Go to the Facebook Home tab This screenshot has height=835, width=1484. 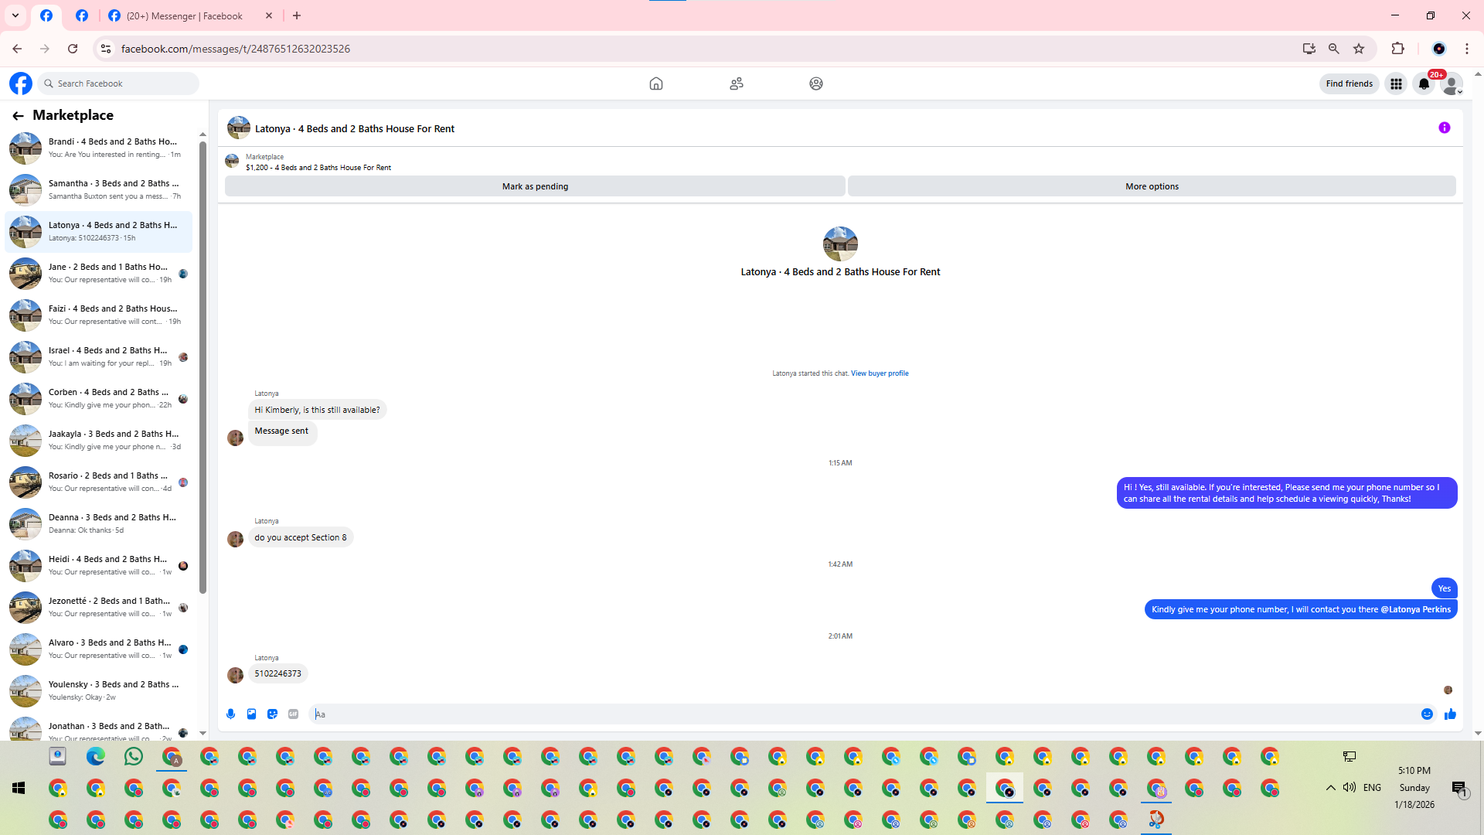point(655,83)
